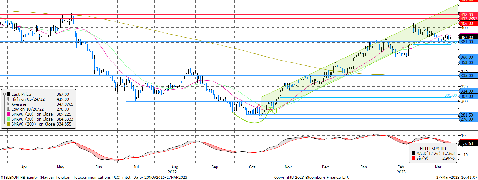This screenshot has height=180, width=478.
Task: Click the SMAVG (30) on Close label
Action: (32, 119)
